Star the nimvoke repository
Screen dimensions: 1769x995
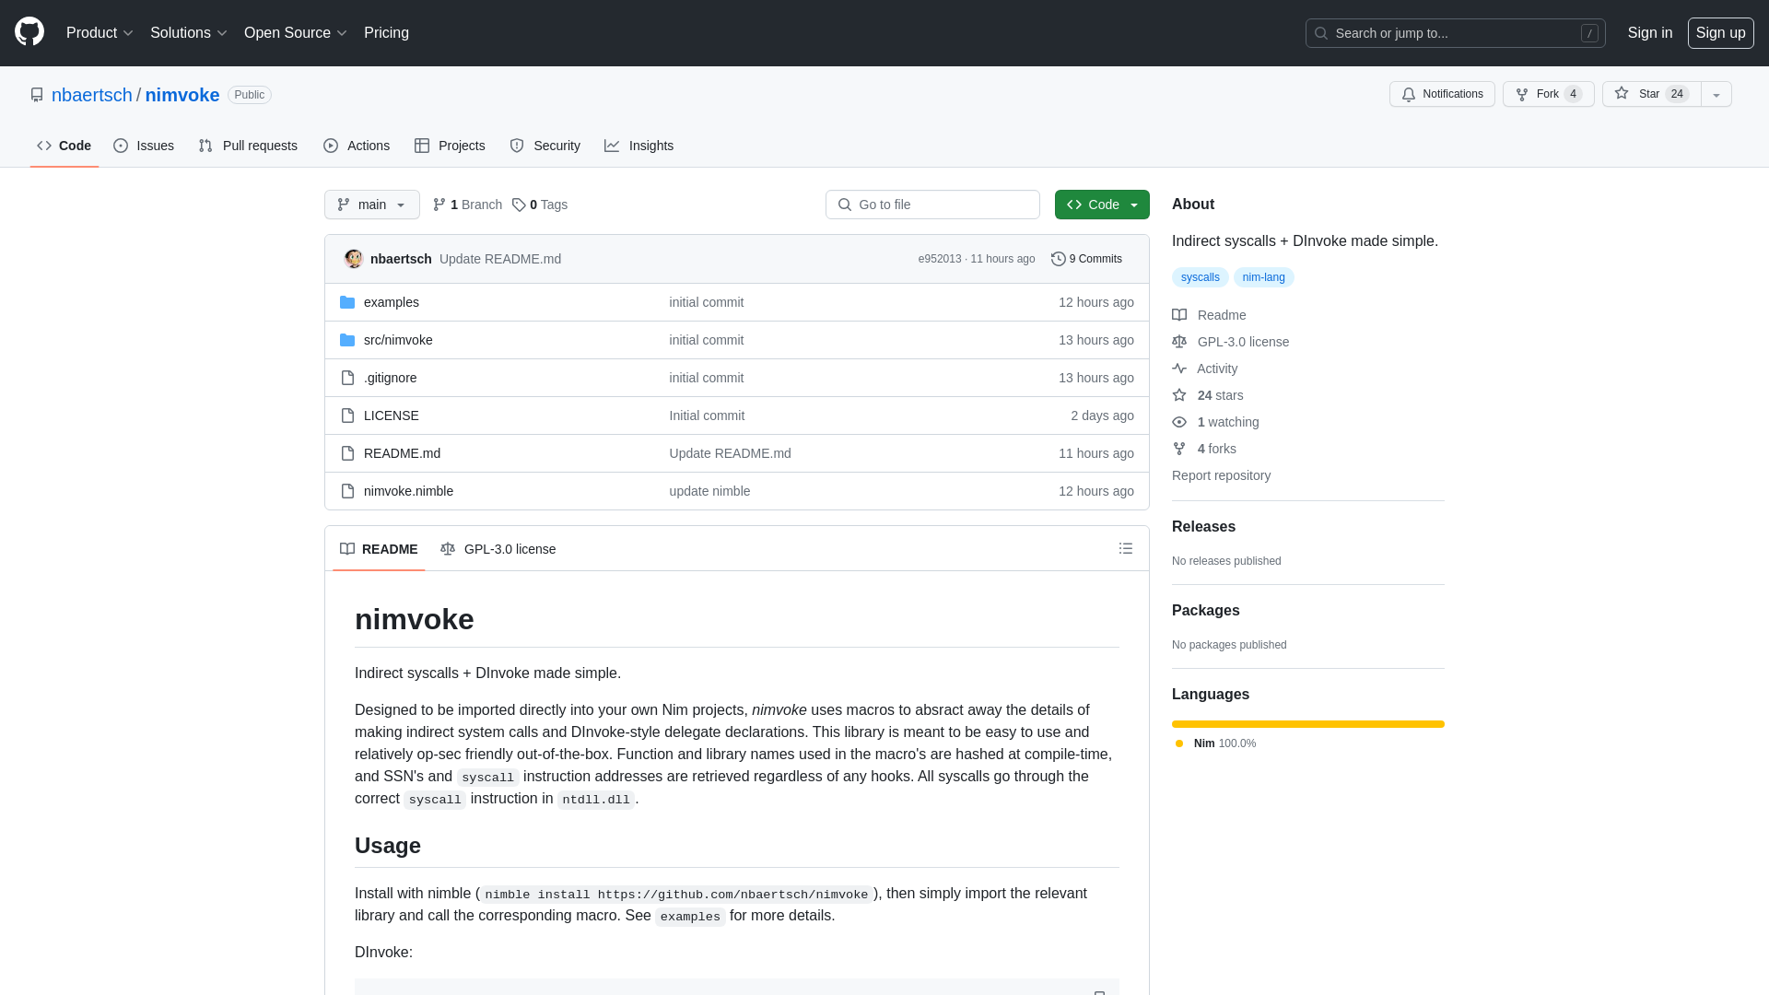pyautogui.click(x=1651, y=94)
